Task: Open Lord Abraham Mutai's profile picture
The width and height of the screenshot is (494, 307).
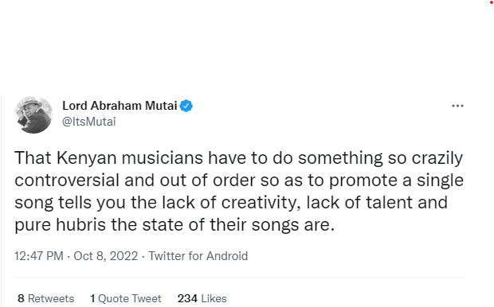Action: tap(33, 115)
